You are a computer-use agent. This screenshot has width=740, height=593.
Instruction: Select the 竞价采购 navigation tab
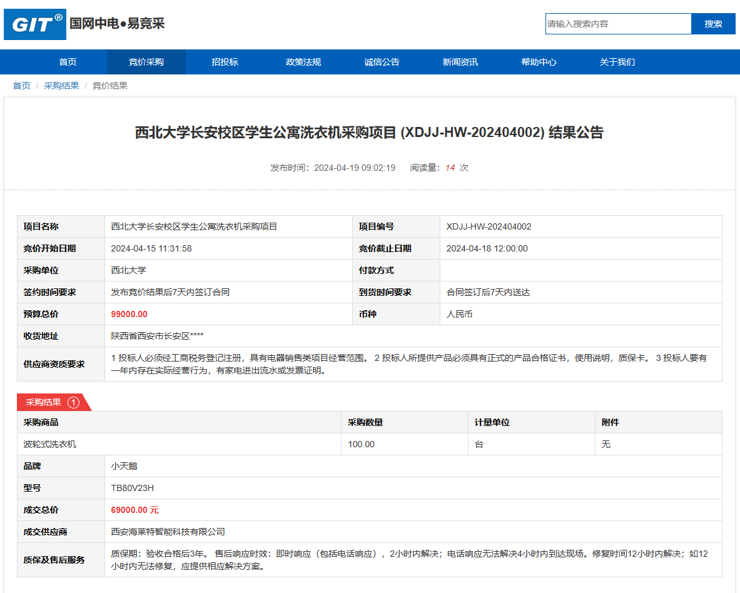click(x=146, y=62)
